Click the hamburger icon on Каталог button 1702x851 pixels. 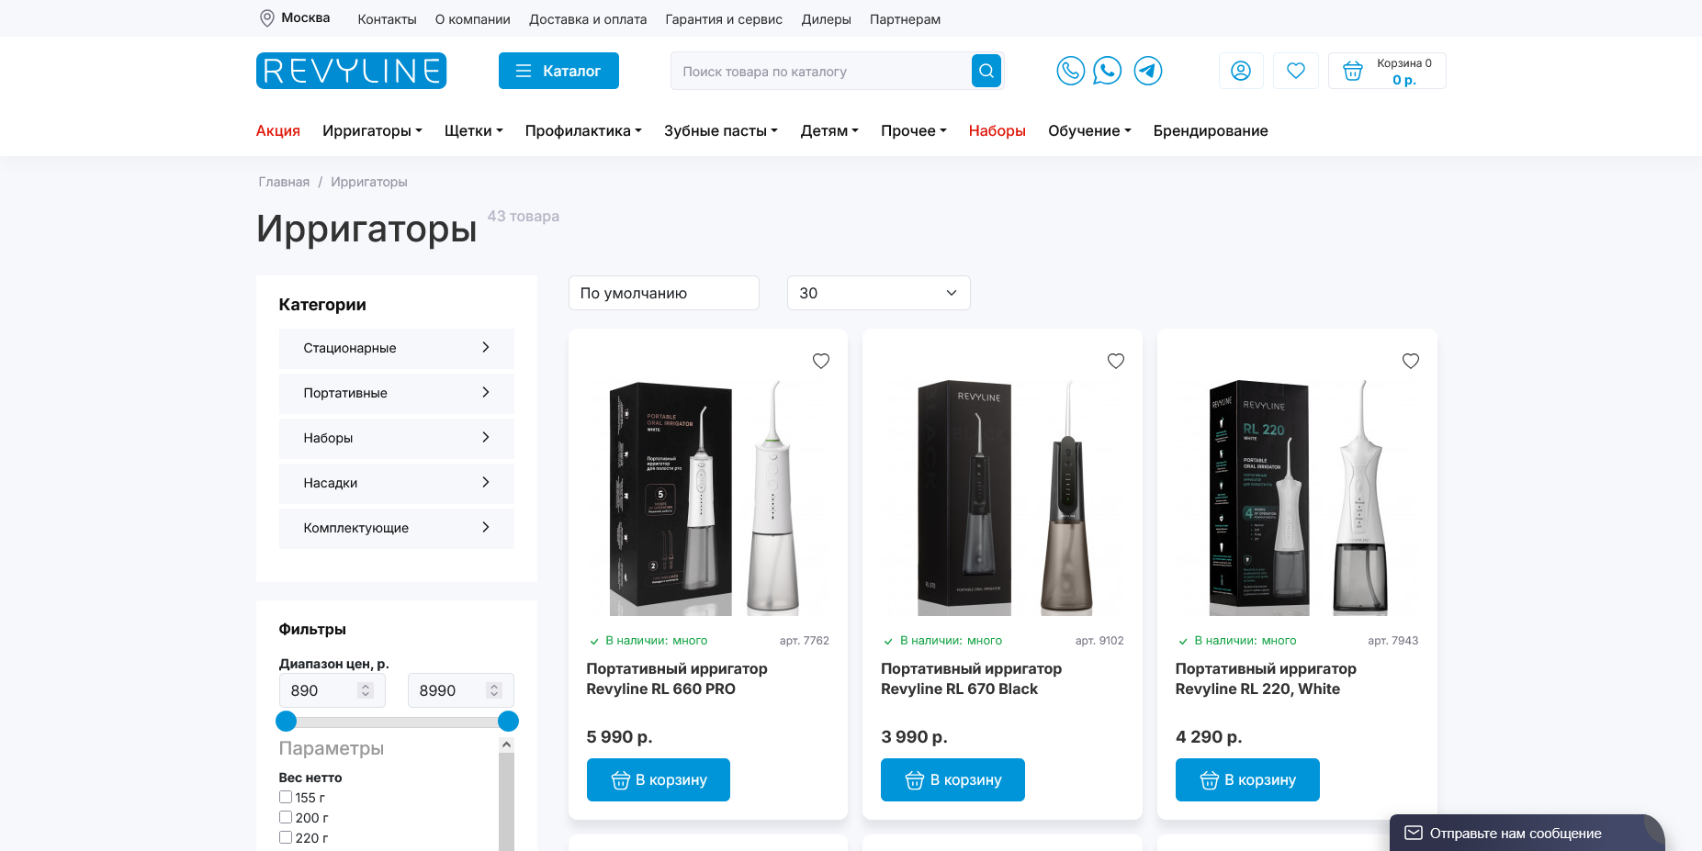pyautogui.click(x=524, y=71)
